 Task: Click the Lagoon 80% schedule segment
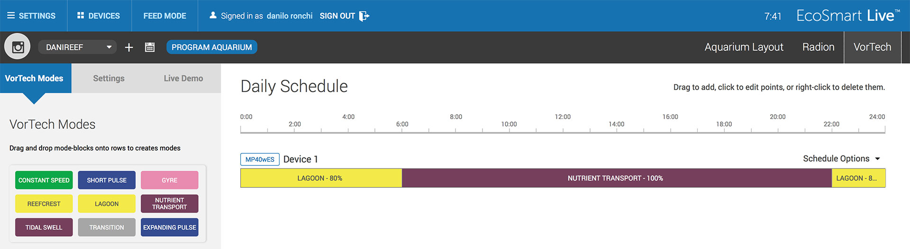pos(321,178)
